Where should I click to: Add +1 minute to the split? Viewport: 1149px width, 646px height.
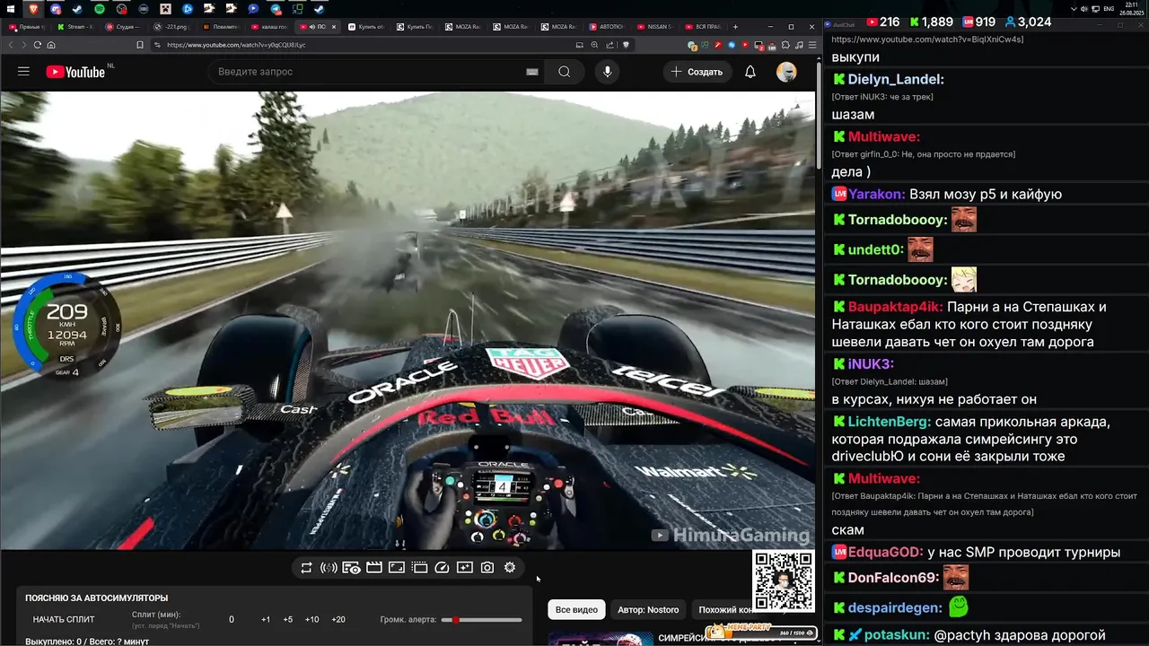(x=266, y=620)
